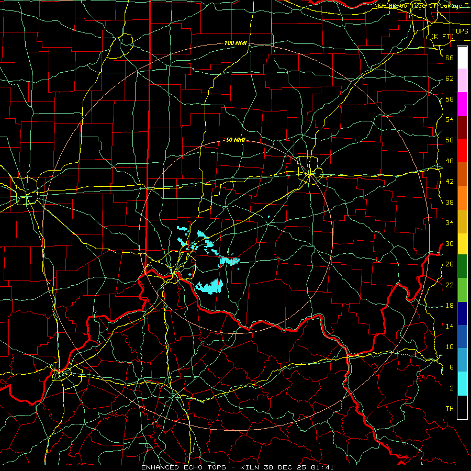Click the "50 NMI" range ring label

[x=235, y=140]
